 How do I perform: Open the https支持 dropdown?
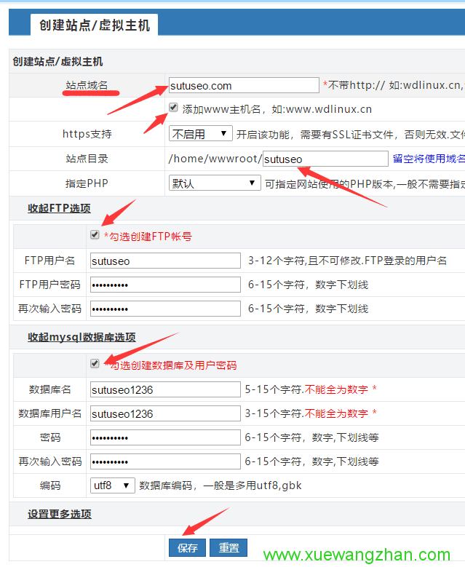(200, 134)
